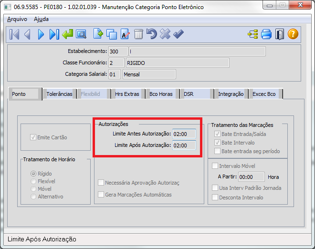
Task: Click the A Partir time field
Action: click(x=252, y=177)
